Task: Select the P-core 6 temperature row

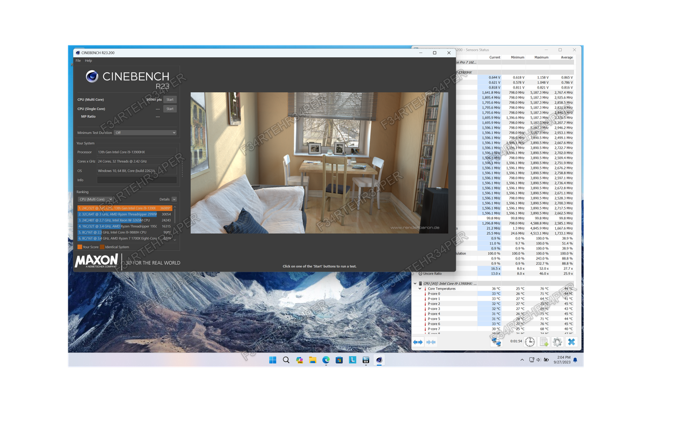Action: [x=493, y=324]
